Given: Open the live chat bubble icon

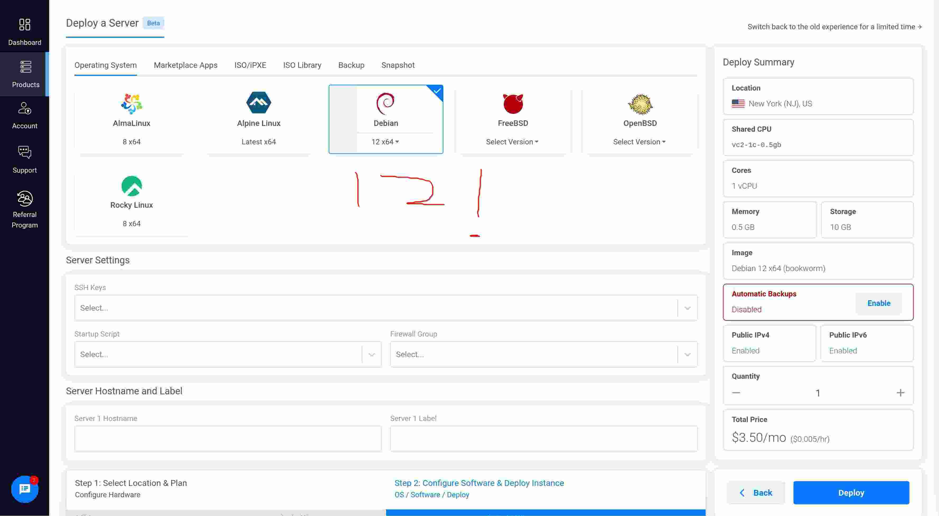Looking at the screenshot, I should pyautogui.click(x=25, y=489).
